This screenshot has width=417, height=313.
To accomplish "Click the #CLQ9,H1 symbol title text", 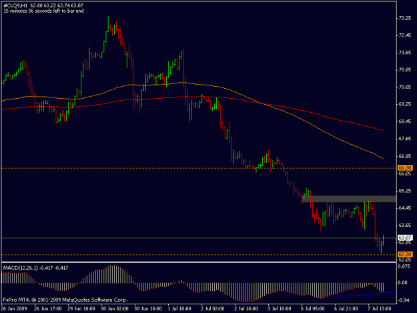I will [16, 5].
